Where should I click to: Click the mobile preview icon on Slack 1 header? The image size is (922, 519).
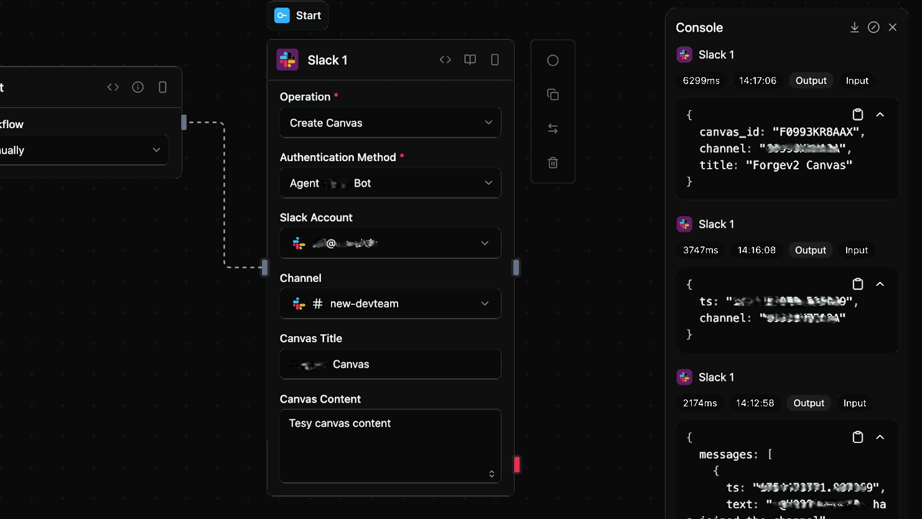click(495, 59)
